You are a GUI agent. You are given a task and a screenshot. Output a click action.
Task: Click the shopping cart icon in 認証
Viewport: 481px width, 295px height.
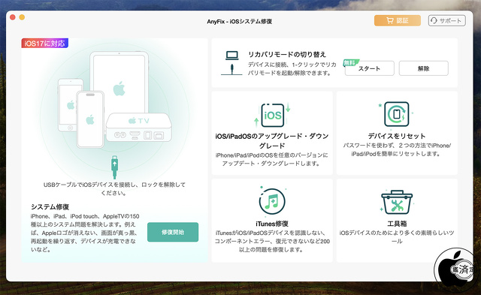point(390,20)
